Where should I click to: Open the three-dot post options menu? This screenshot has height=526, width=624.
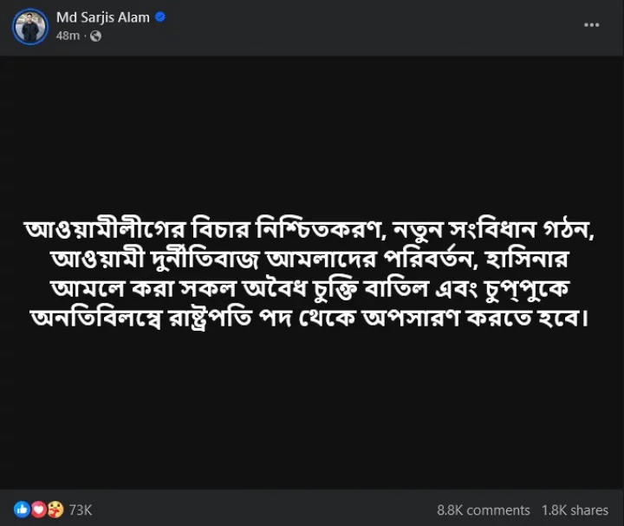(592, 25)
